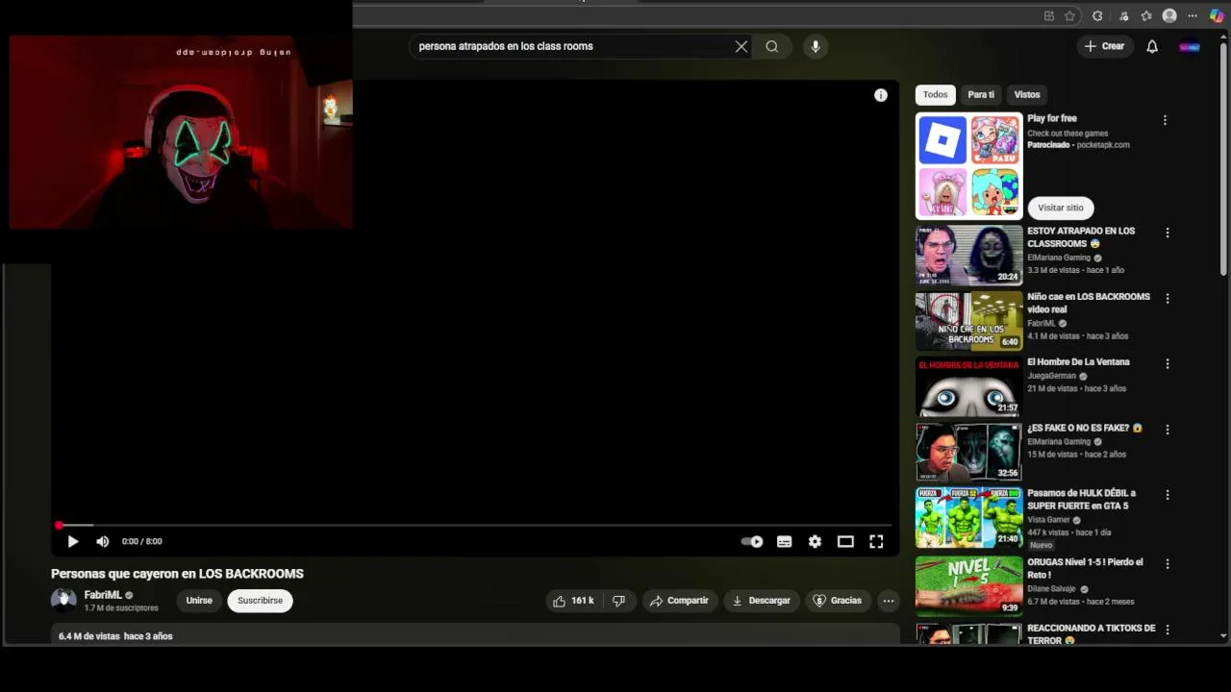
Task: Open Pasamos de HULK DÉBIL thumbnail
Action: [968, 517]
